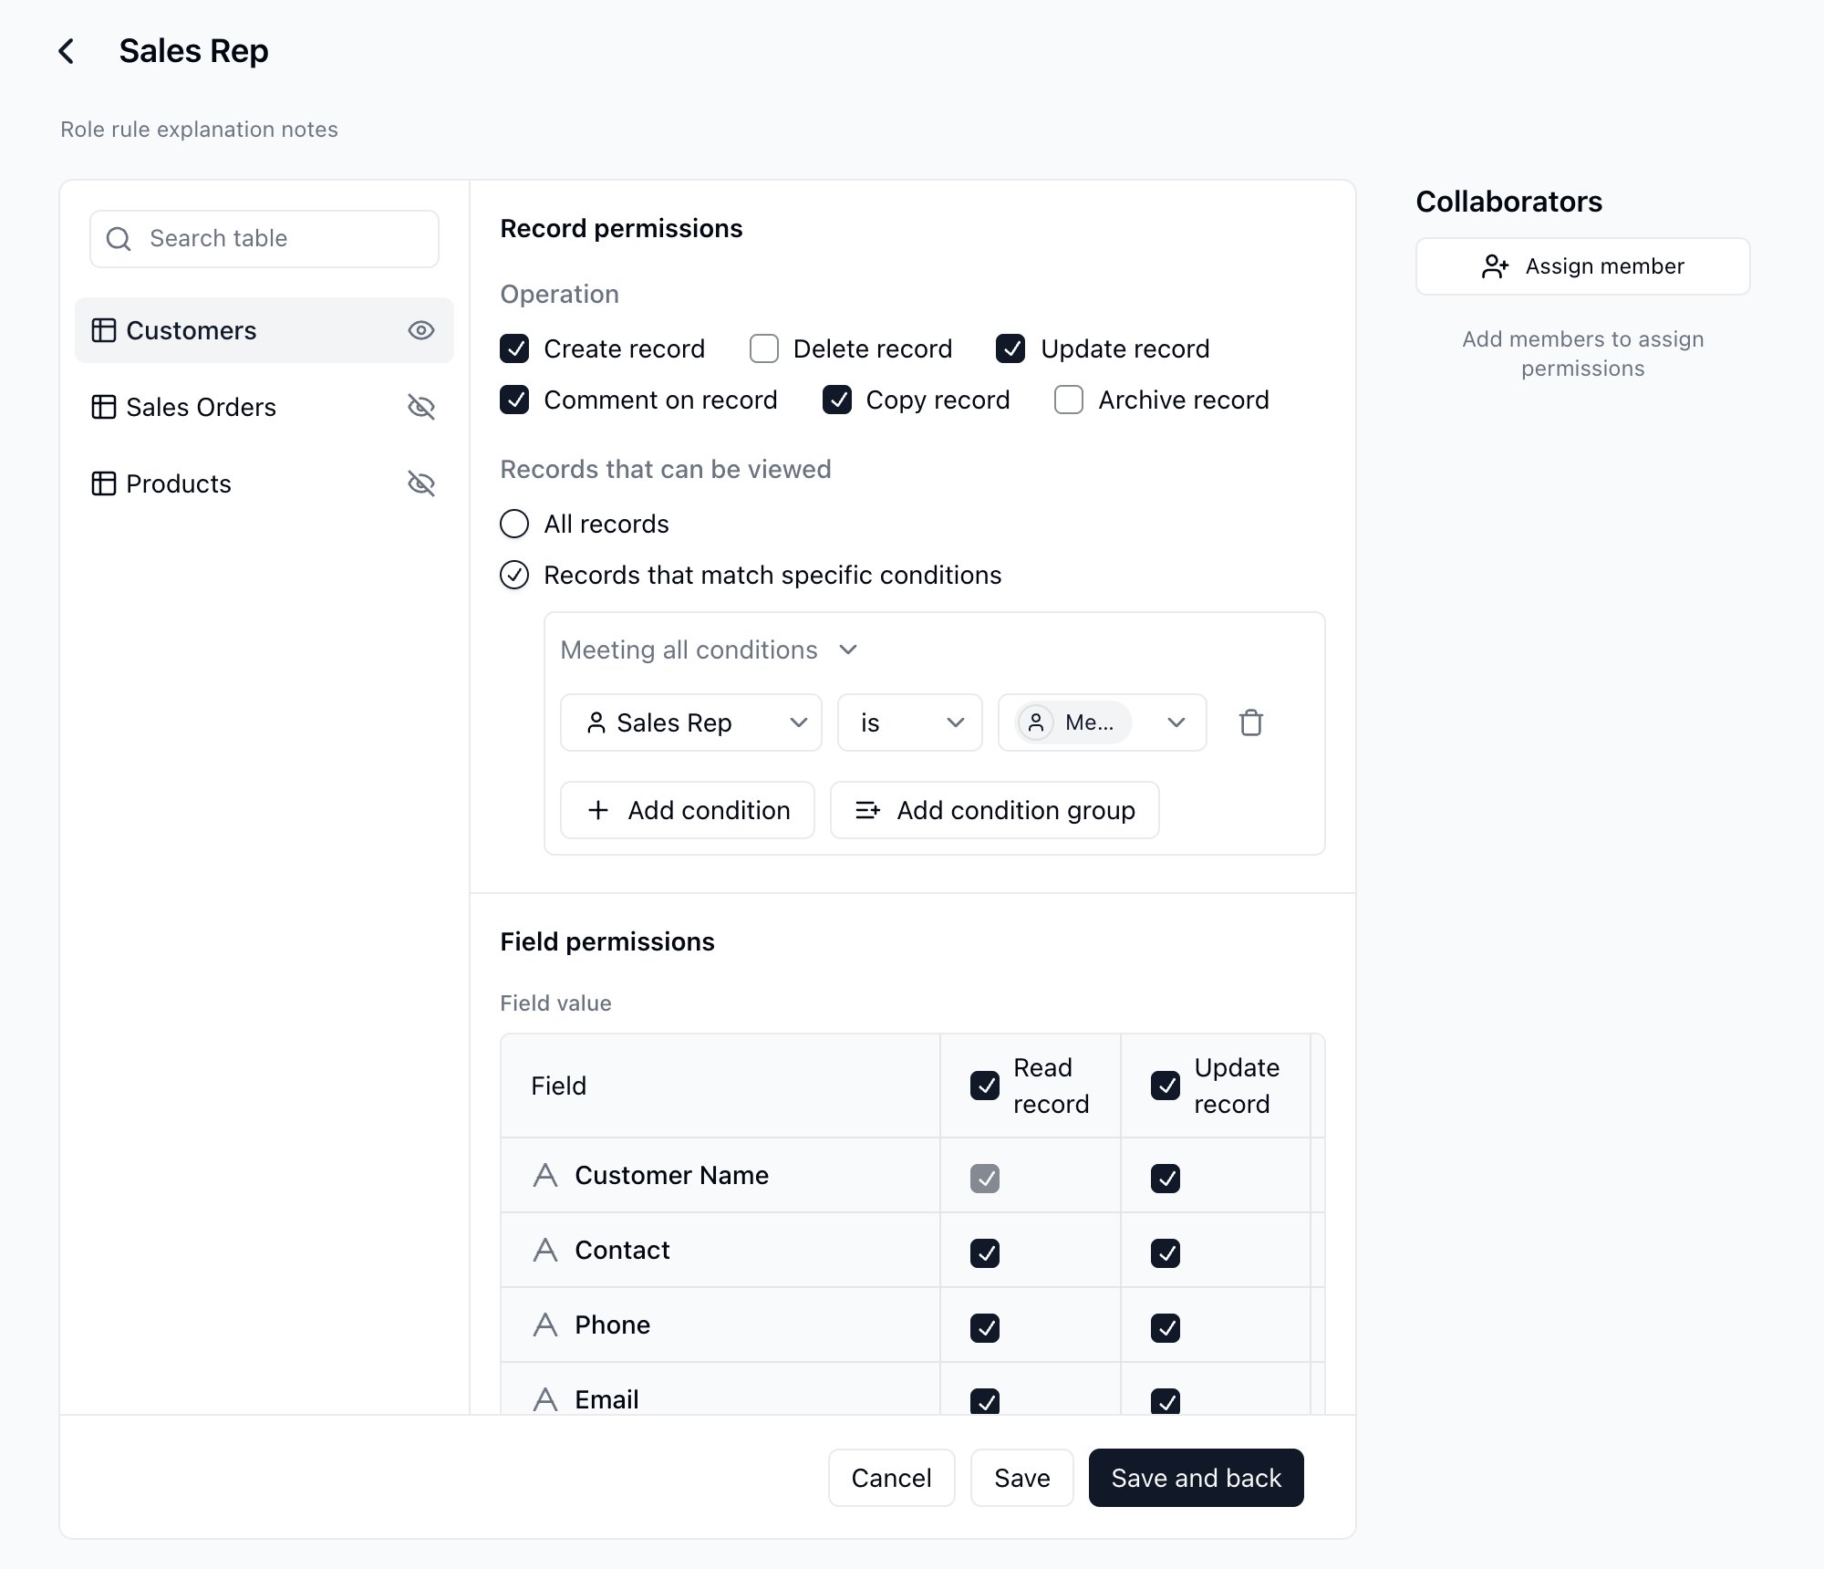Uncheck Read record for Contact field
Screen dimensions: 1824x1569
pos(985,1253)
